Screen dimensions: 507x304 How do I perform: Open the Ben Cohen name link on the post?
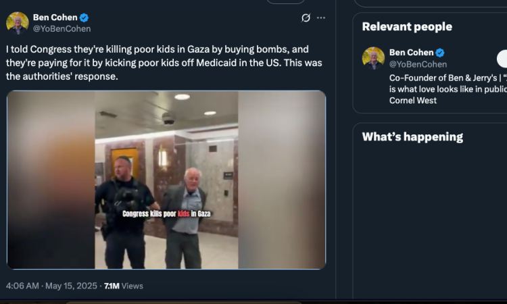pos(55,18)
